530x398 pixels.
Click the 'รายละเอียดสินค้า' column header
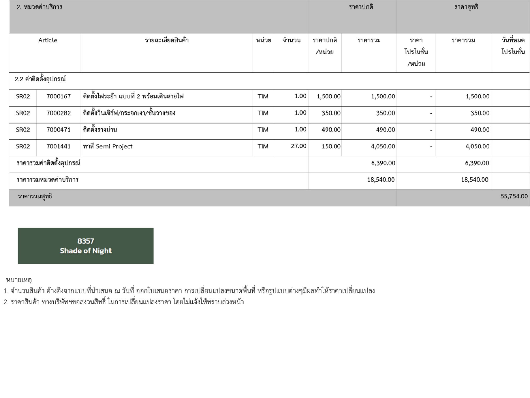[x=167, y=40]
